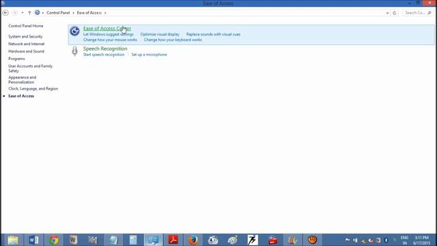
Task: Open the Paint palette taskbar icon
Action: point(232,240)
